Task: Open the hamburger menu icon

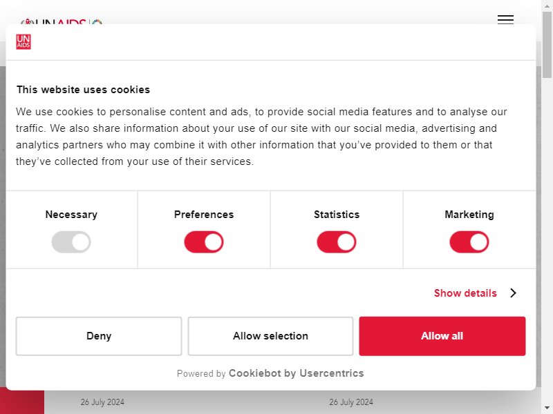Action: tap(505, 20)
